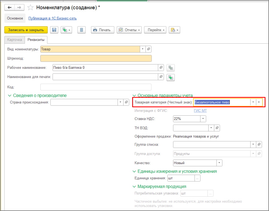Open Группа списка value in new window
The image size is (269, 211).
(259, 144)
